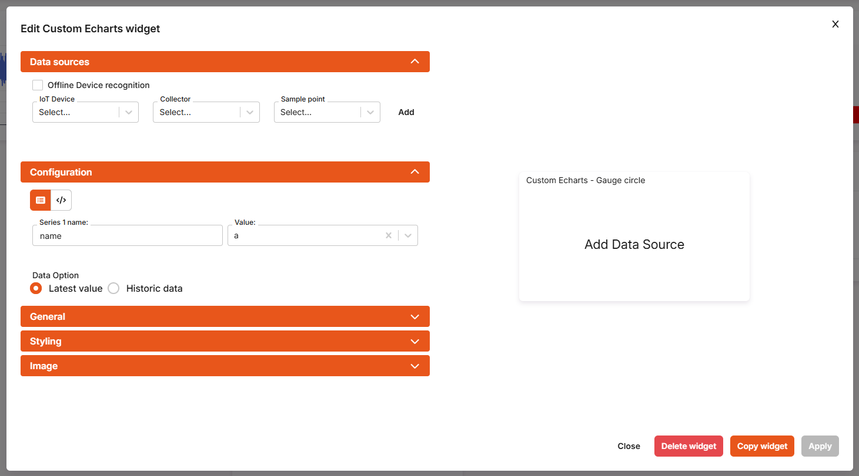Click the Delete widget button
The width and height of the screenshot is (859, 476).
click(688, 446)
